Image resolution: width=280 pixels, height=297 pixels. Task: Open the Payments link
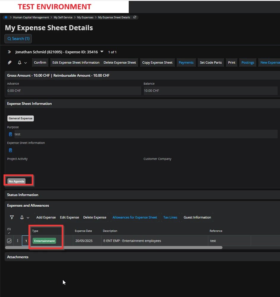click(x=186, y=62)
